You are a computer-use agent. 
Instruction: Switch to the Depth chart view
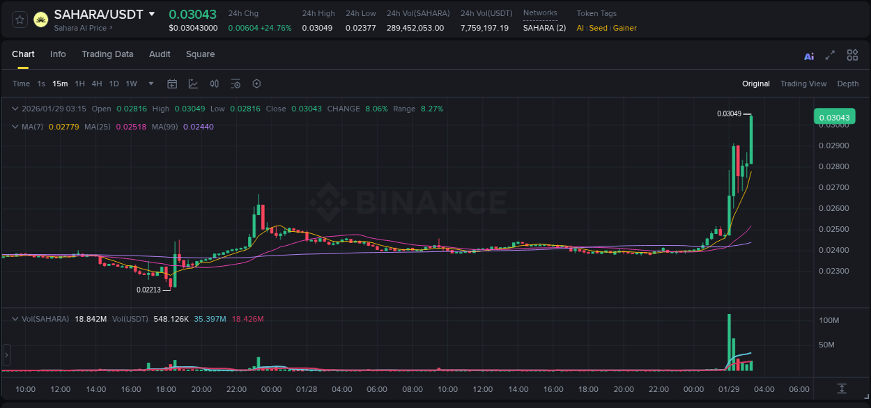847,84
